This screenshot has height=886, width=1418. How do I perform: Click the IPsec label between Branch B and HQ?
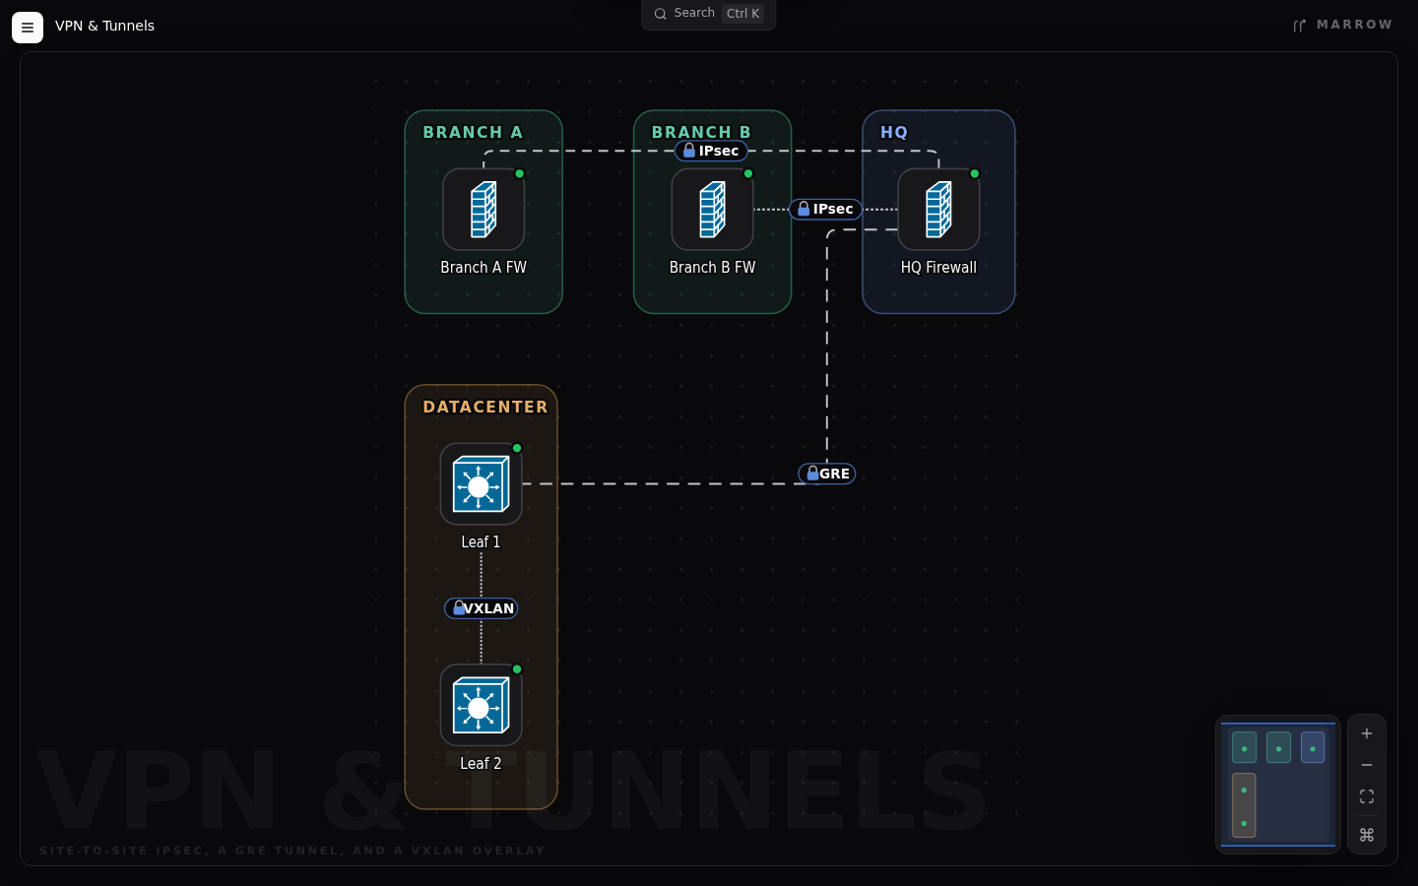pyautogui.click(x=825, y=209)
